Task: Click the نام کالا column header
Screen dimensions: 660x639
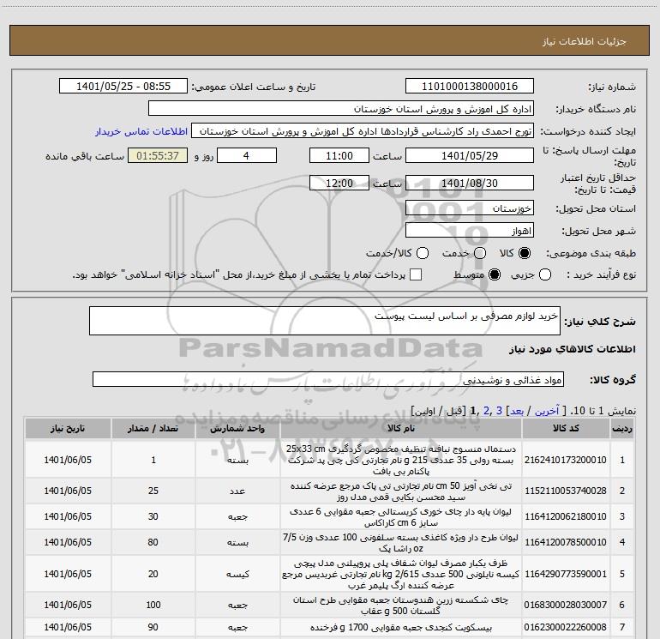Action: point(401,428)
